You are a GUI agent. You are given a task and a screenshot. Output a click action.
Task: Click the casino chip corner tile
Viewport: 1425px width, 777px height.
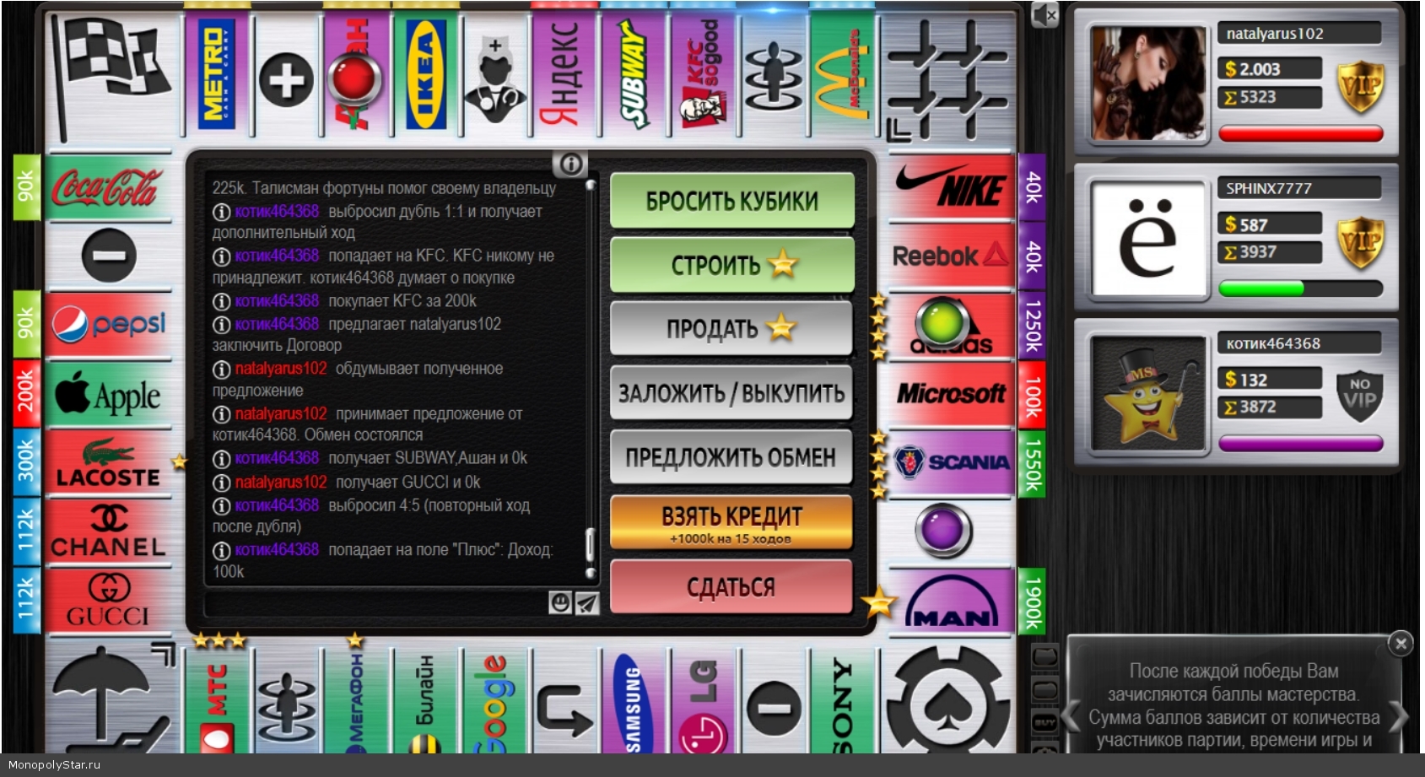pyautogui.click(x=948, y=699)
